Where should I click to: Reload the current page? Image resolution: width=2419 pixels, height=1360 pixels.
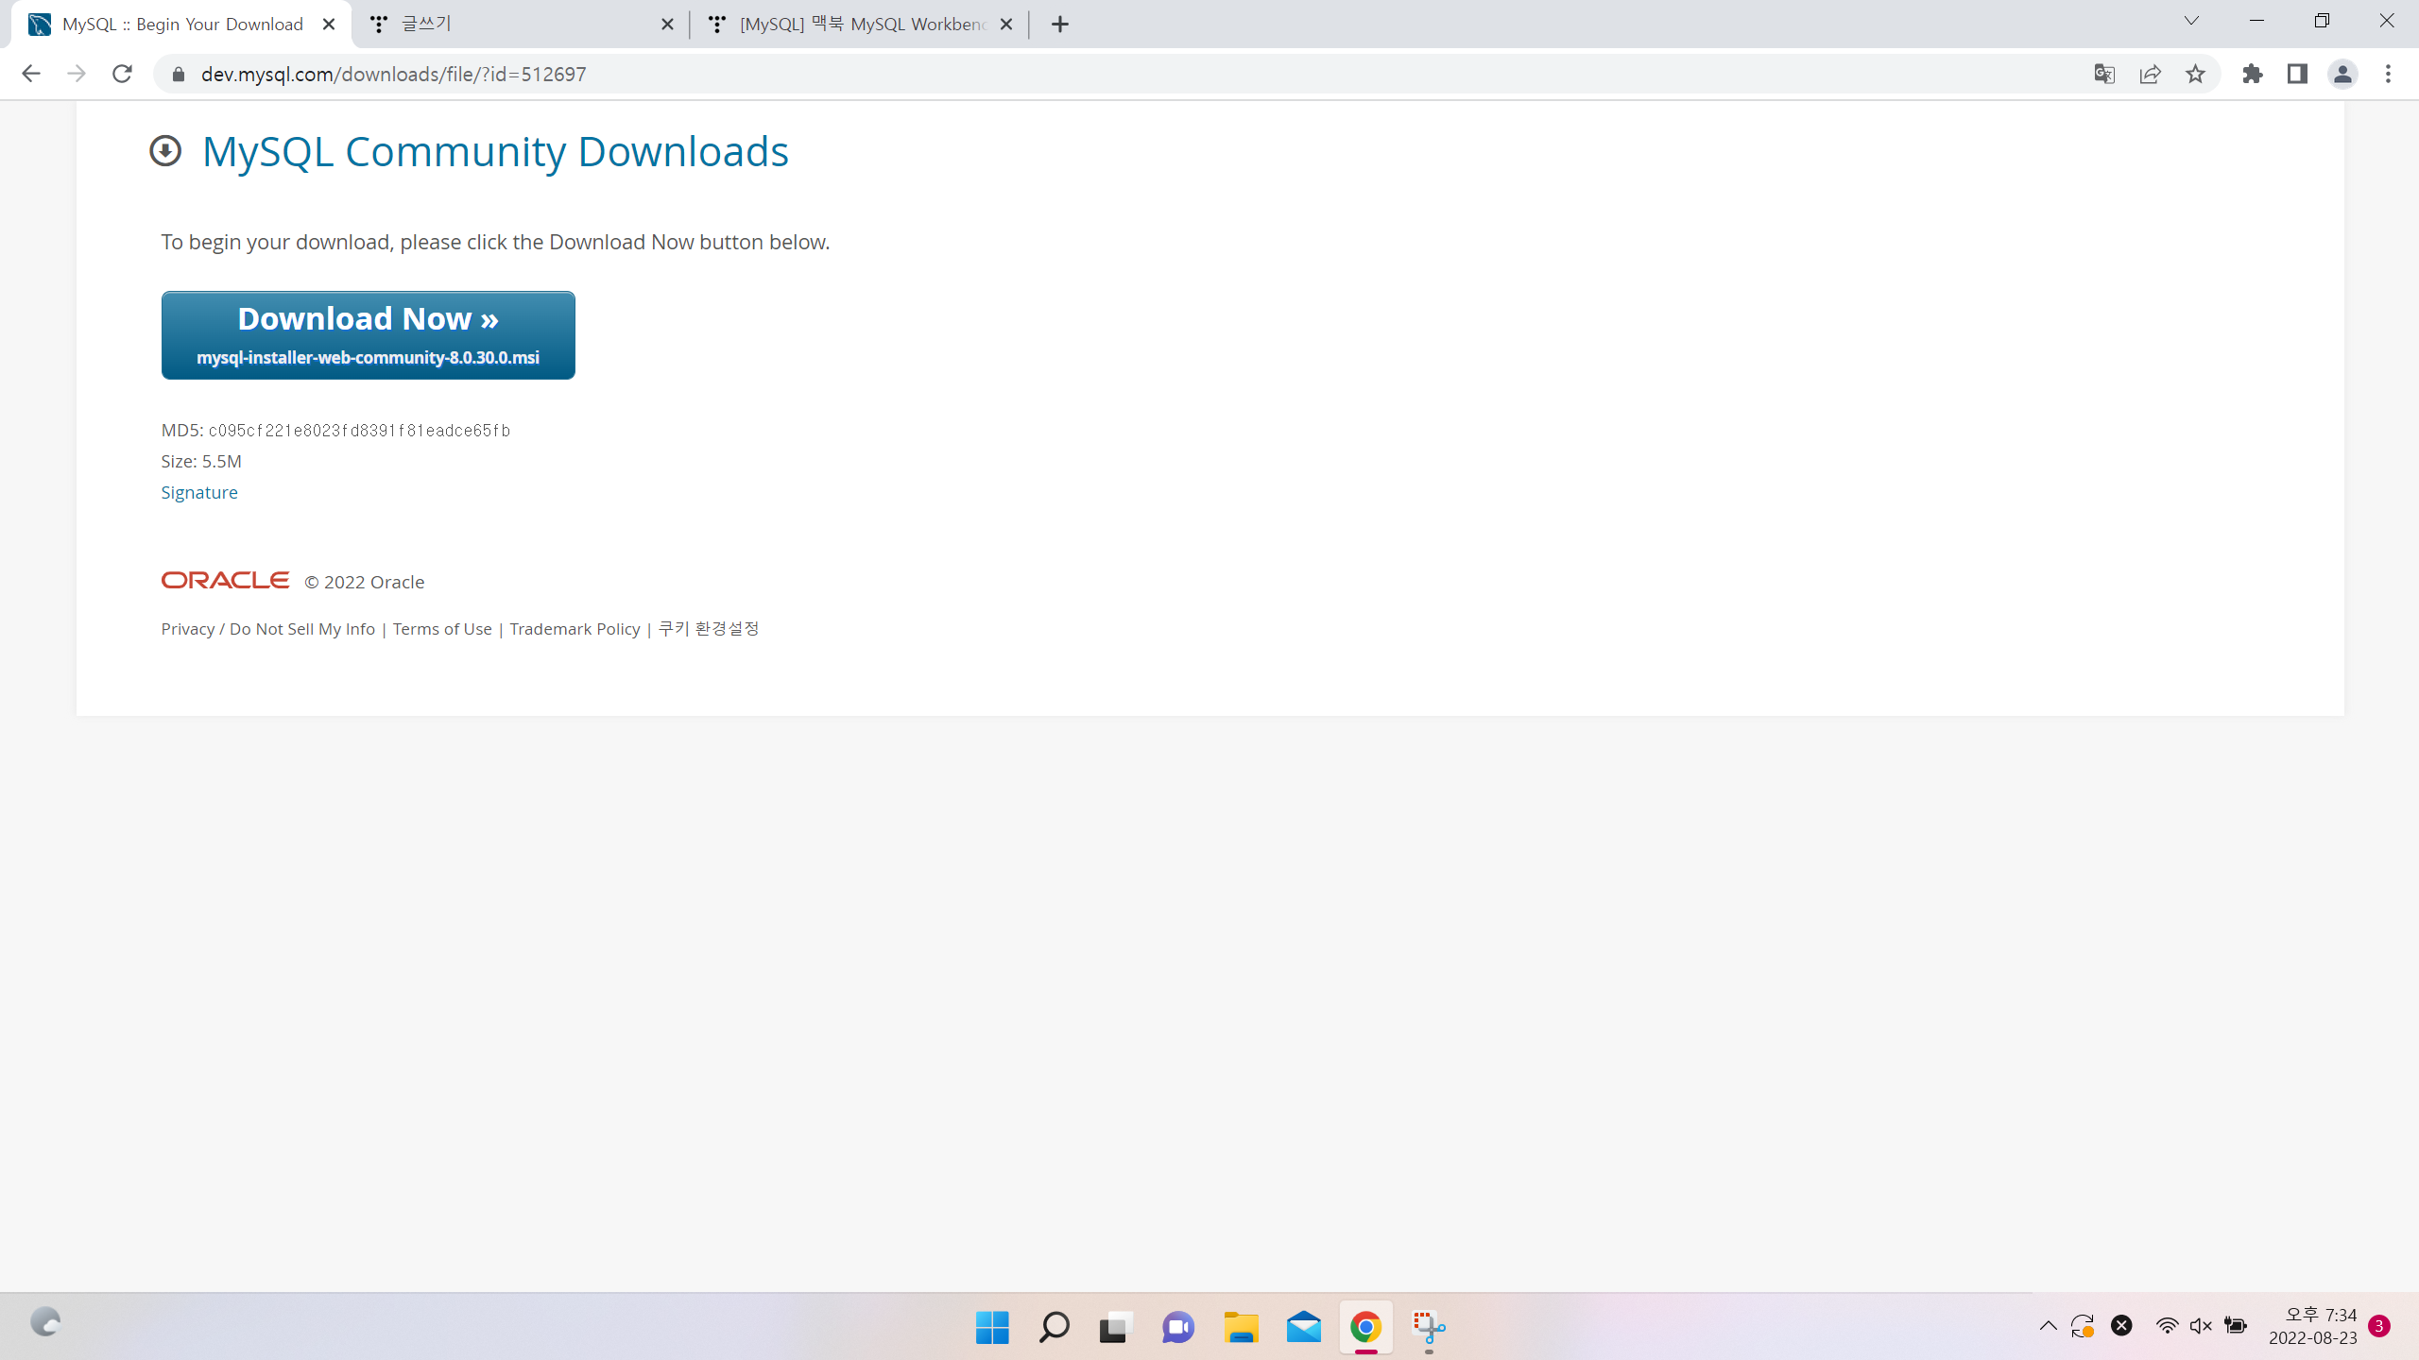point(122,74)
